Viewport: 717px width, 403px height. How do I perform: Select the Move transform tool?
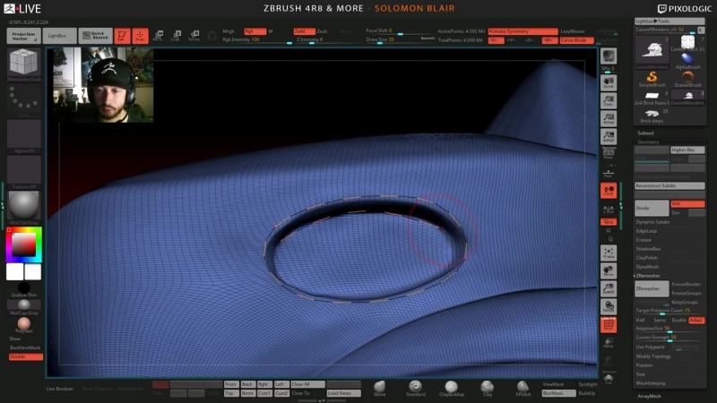[x=159, y=36]
